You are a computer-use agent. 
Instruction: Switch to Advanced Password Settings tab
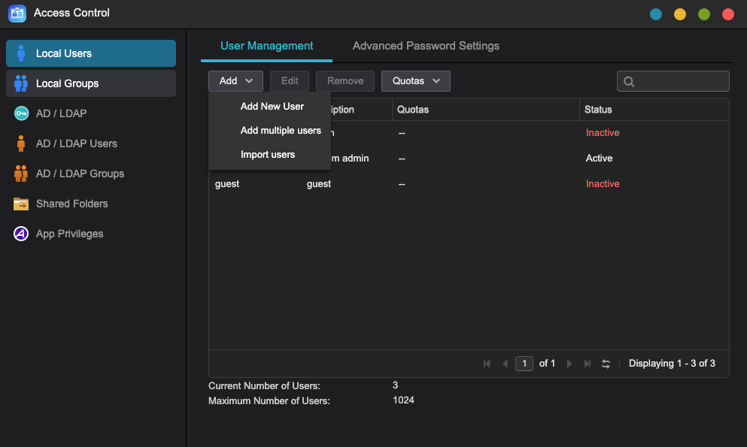pos(426,46)
